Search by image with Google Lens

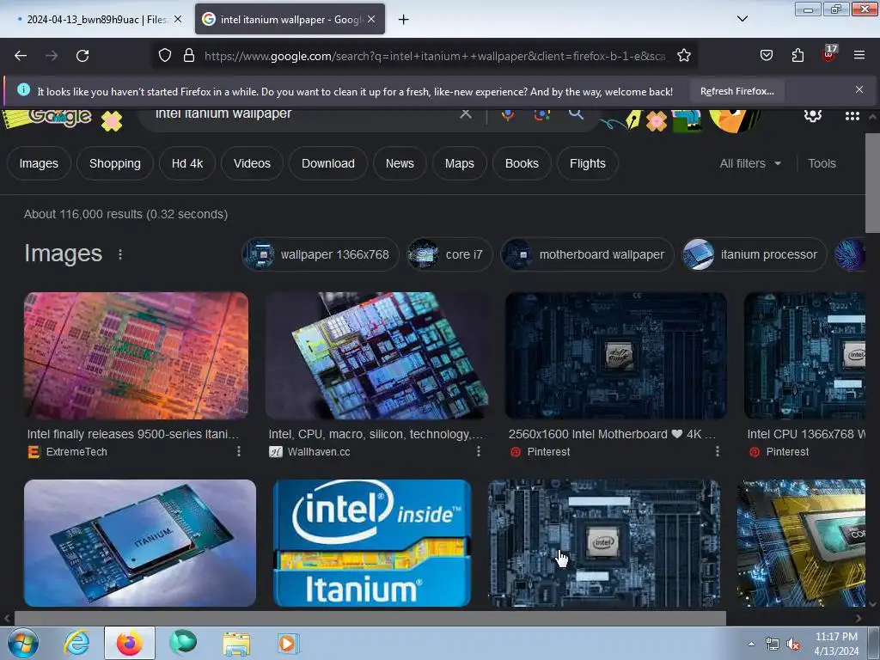[542, 114]
